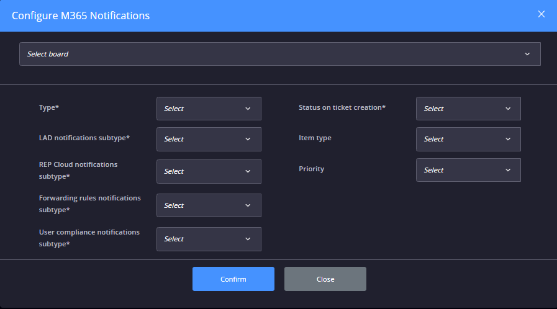Open REP Cloud notifications subtype dropdown

209,171
